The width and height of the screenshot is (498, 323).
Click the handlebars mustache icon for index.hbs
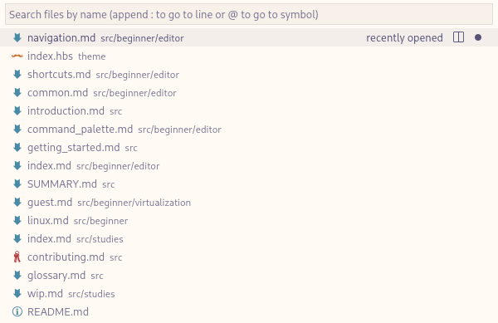click(17, 56)
